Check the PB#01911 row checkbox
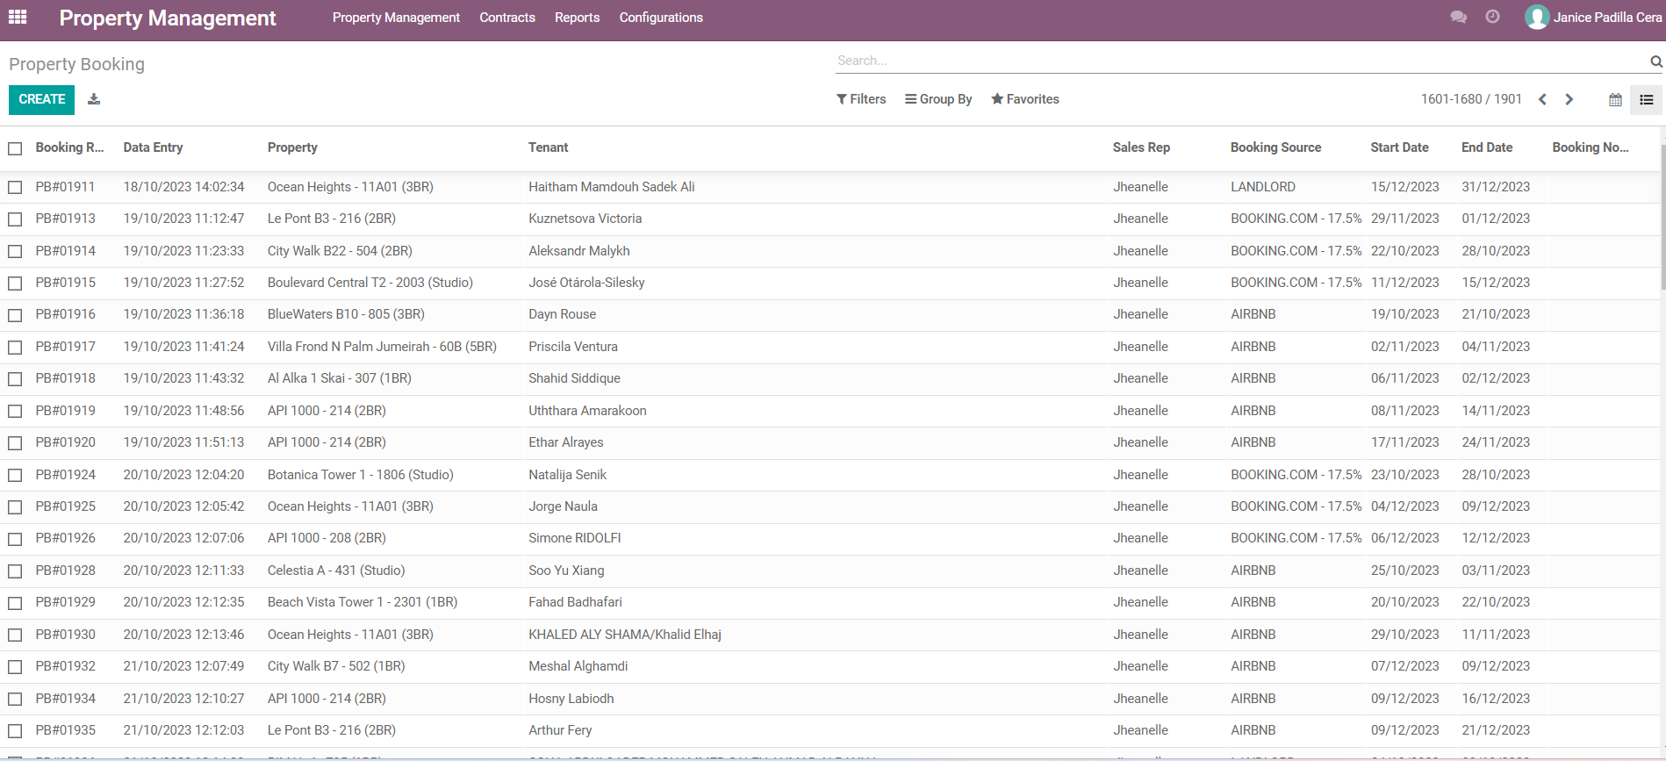Image resolution: width=1666 pixels, height=761 pixels. pyautogui.click(x=15, y=187)
